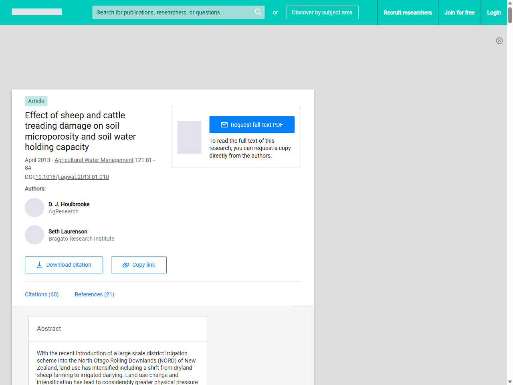Click the chain link icon in Copy link
This screenshot has height=385, width=513.
tap(126, 265)
